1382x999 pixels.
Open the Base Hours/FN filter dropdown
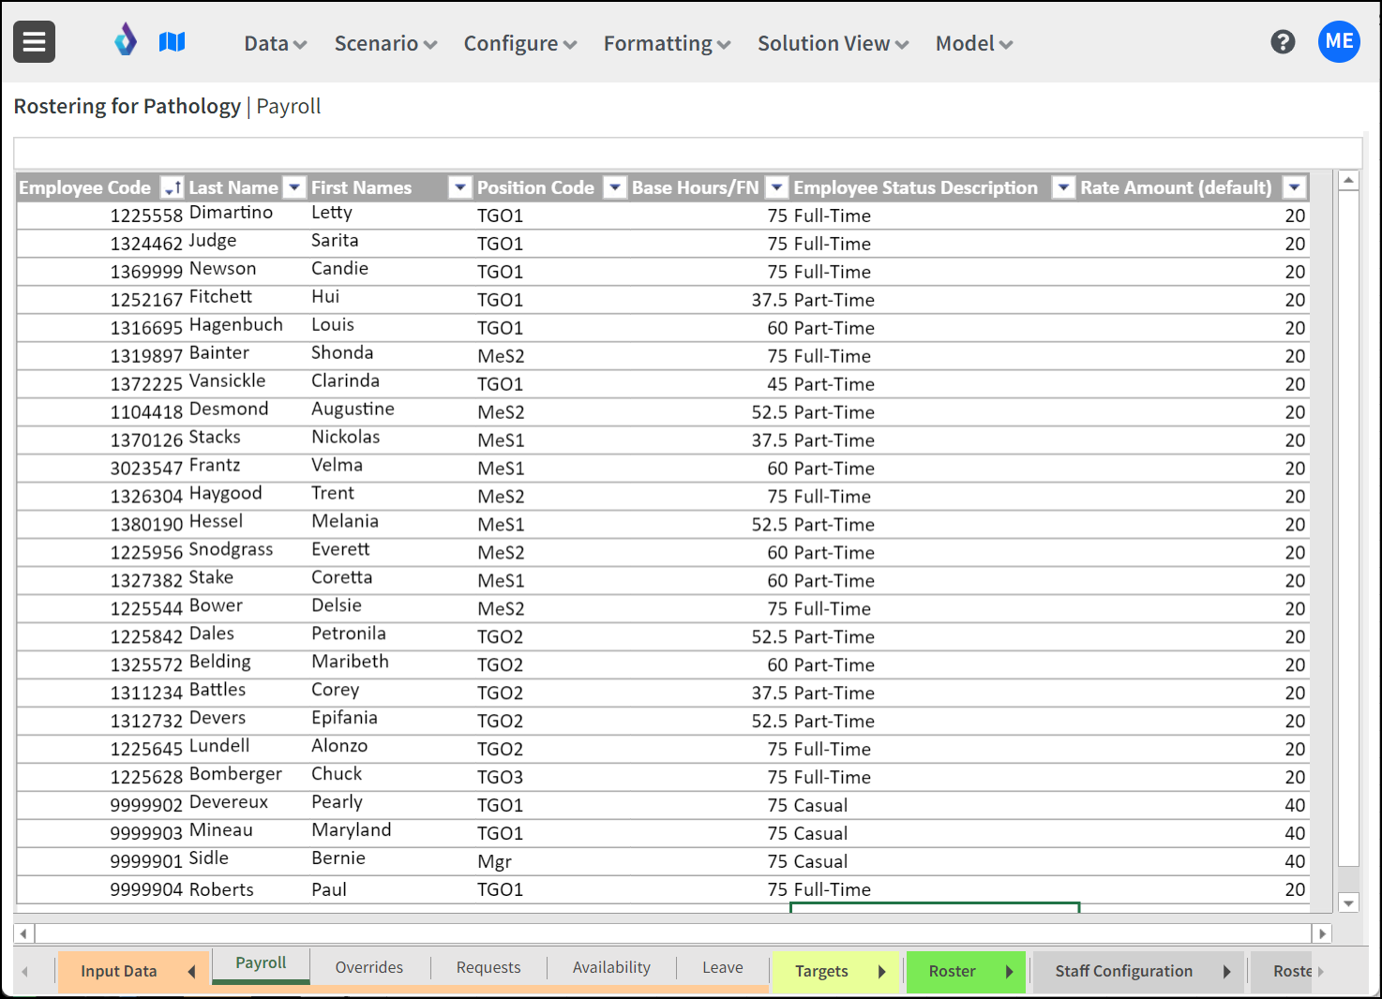[x=776, y=187]
